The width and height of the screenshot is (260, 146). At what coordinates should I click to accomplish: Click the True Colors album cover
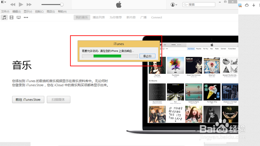coord(175,65)
